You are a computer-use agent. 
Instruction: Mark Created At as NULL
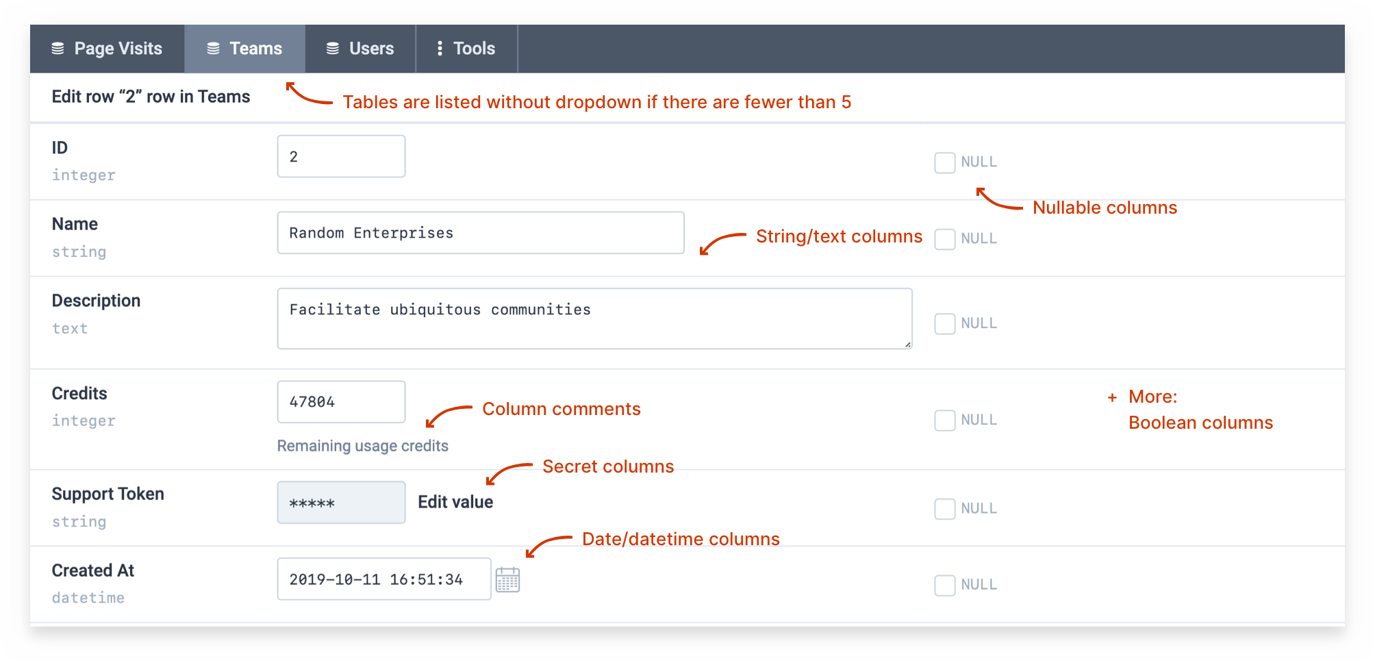(x=945, y=585)
